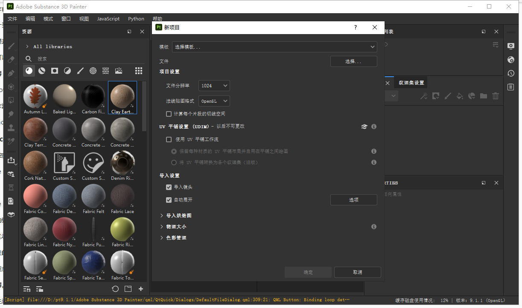522x308 pixels.
Task: Filter assets by Environment maps icon
Action: pyautogui.click(x=119, y=71)
